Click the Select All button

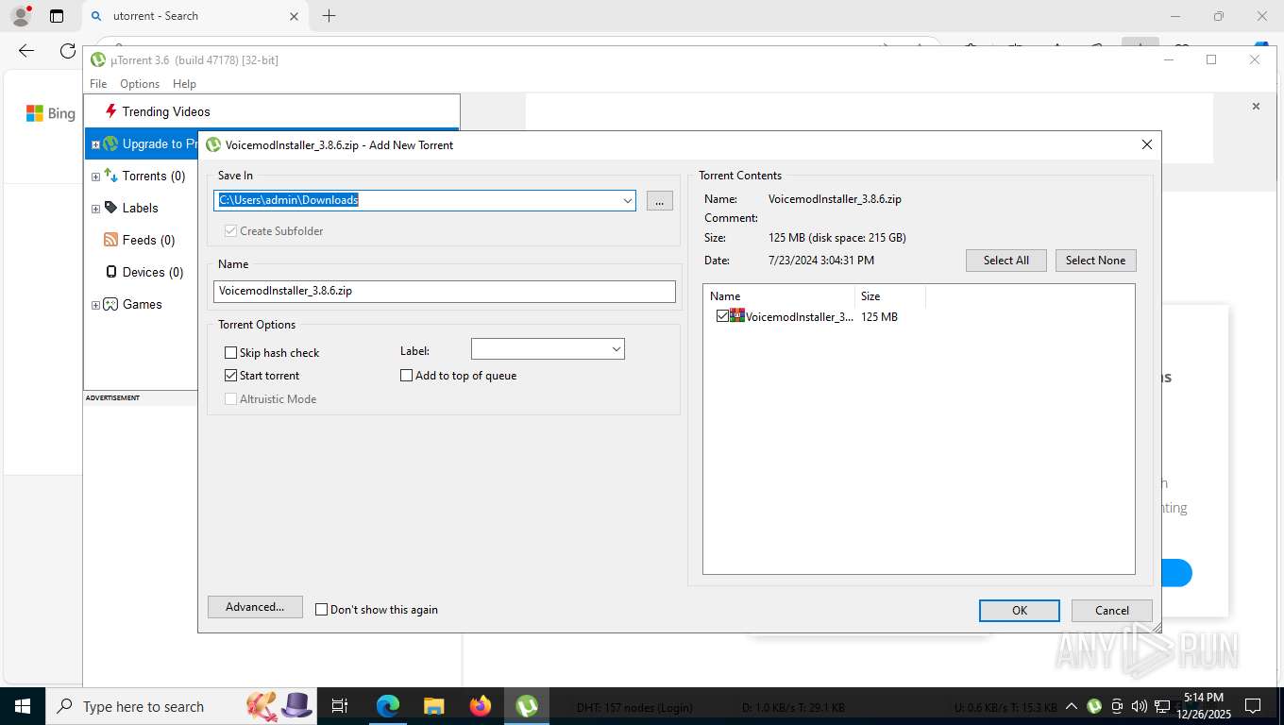(1005, 261)
